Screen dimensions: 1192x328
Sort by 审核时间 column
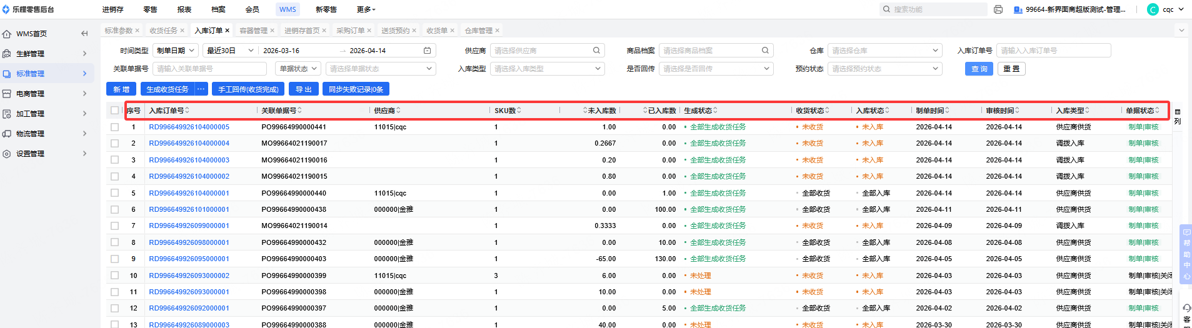1017,111
